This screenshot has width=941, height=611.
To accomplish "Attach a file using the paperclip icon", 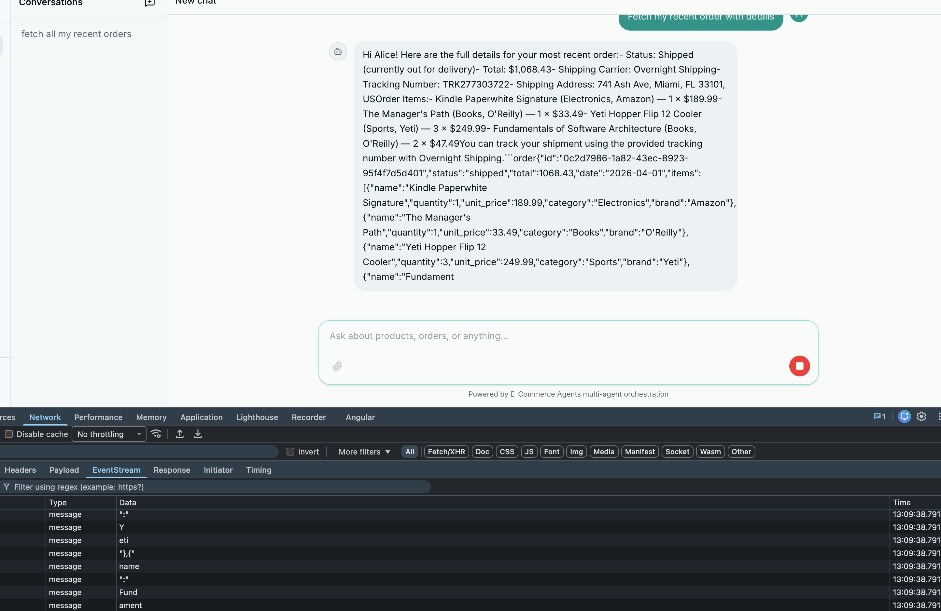I will coord(337,366).
